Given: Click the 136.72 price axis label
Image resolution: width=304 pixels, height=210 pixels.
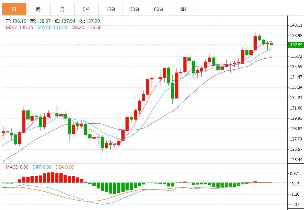Looking at the screenshot, I should (296, 56).
